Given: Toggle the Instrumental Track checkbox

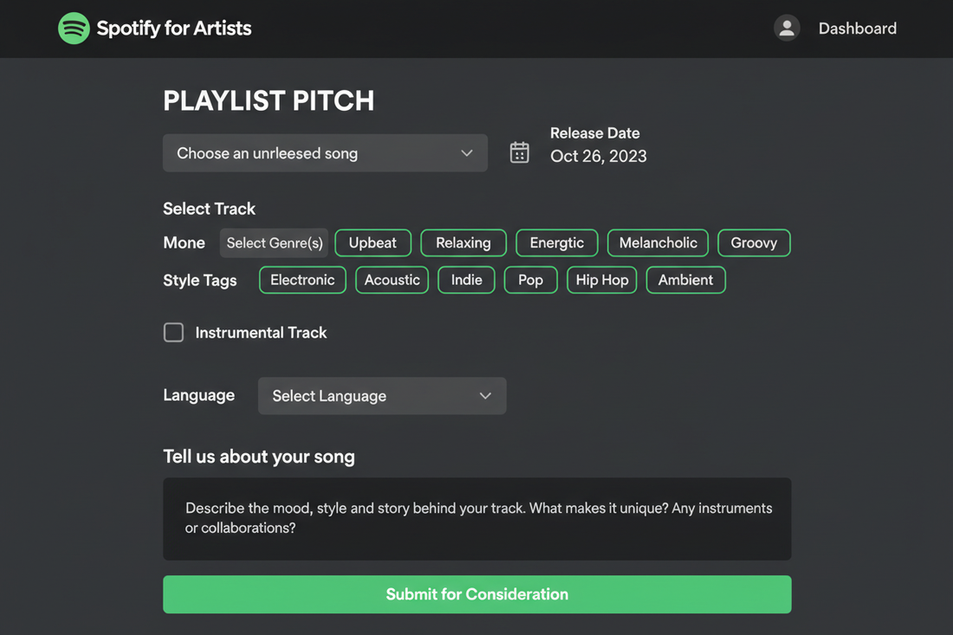Looking at the screenshot, I should [173, 332].
